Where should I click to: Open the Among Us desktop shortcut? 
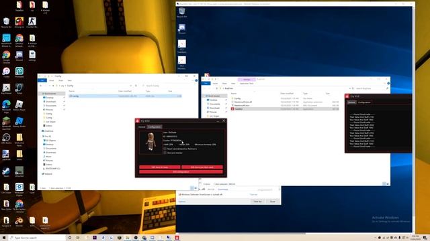coord(19,22)
